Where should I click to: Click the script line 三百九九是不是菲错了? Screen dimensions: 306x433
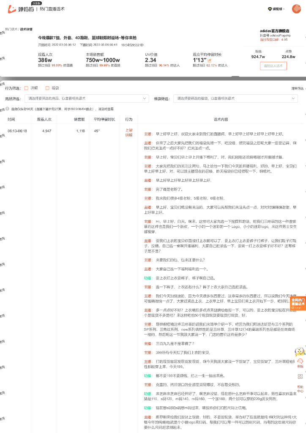point(175,343)
